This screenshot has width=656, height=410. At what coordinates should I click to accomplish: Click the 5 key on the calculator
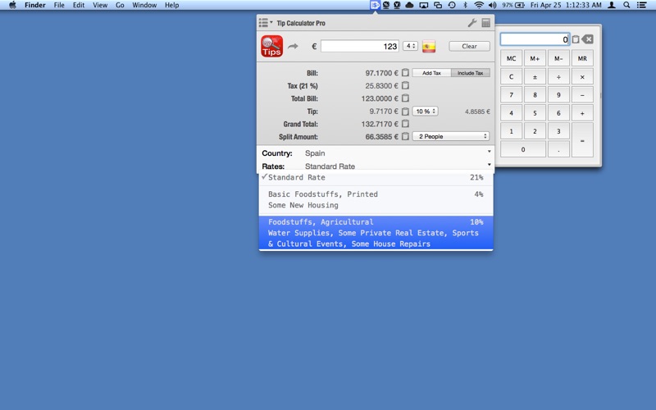[x=535, y=113]
